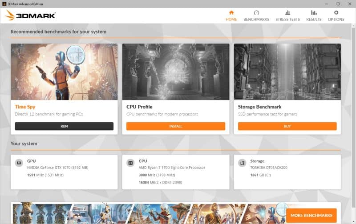
Task: Click 'CPU benchmarks for modern processors' description
Action: [162, 114]
